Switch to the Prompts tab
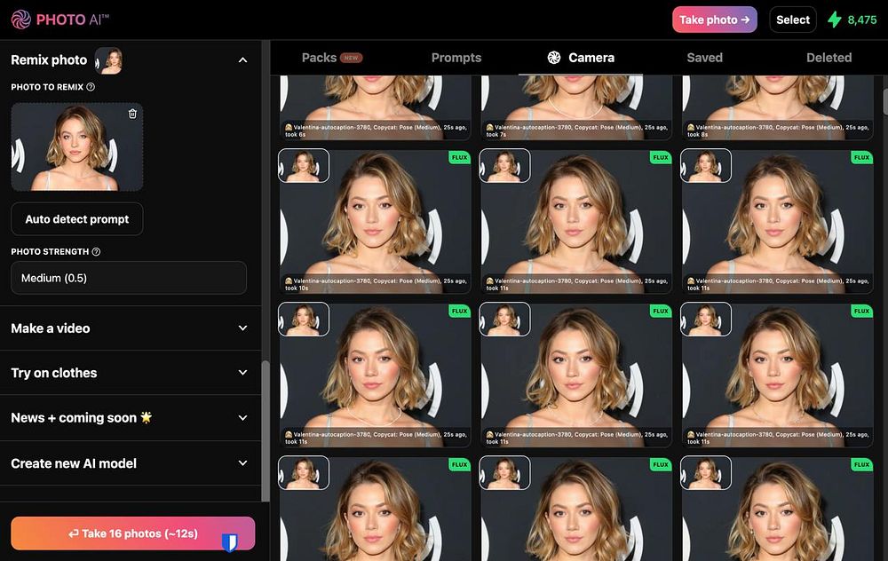888x561 pixels. coord(456,58)
